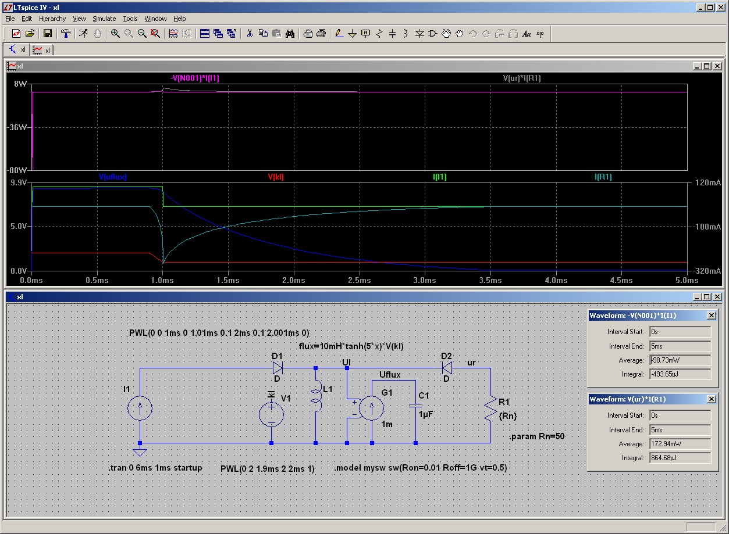Select the Diode component tool
The width and height of the screenshot is (729, 534).
419,34
